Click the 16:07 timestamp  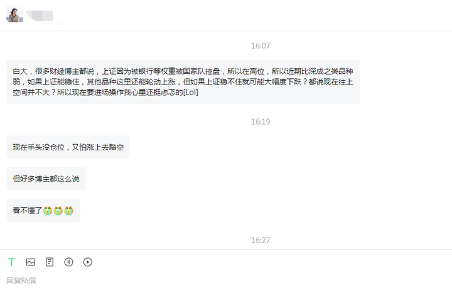[x=261, y=46]
